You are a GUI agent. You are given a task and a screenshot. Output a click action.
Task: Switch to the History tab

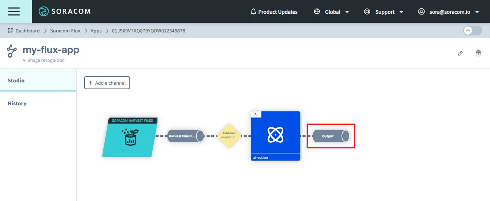pyautogui.click(x=38, y=103)
